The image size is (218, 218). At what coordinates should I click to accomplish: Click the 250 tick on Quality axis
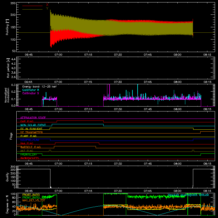coord(13,170)
